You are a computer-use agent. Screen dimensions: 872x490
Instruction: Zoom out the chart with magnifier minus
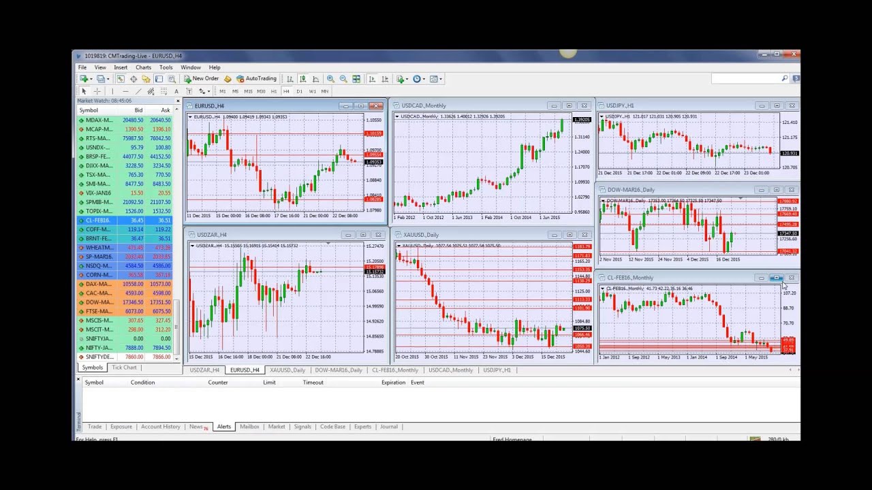(x=343, y=79)
